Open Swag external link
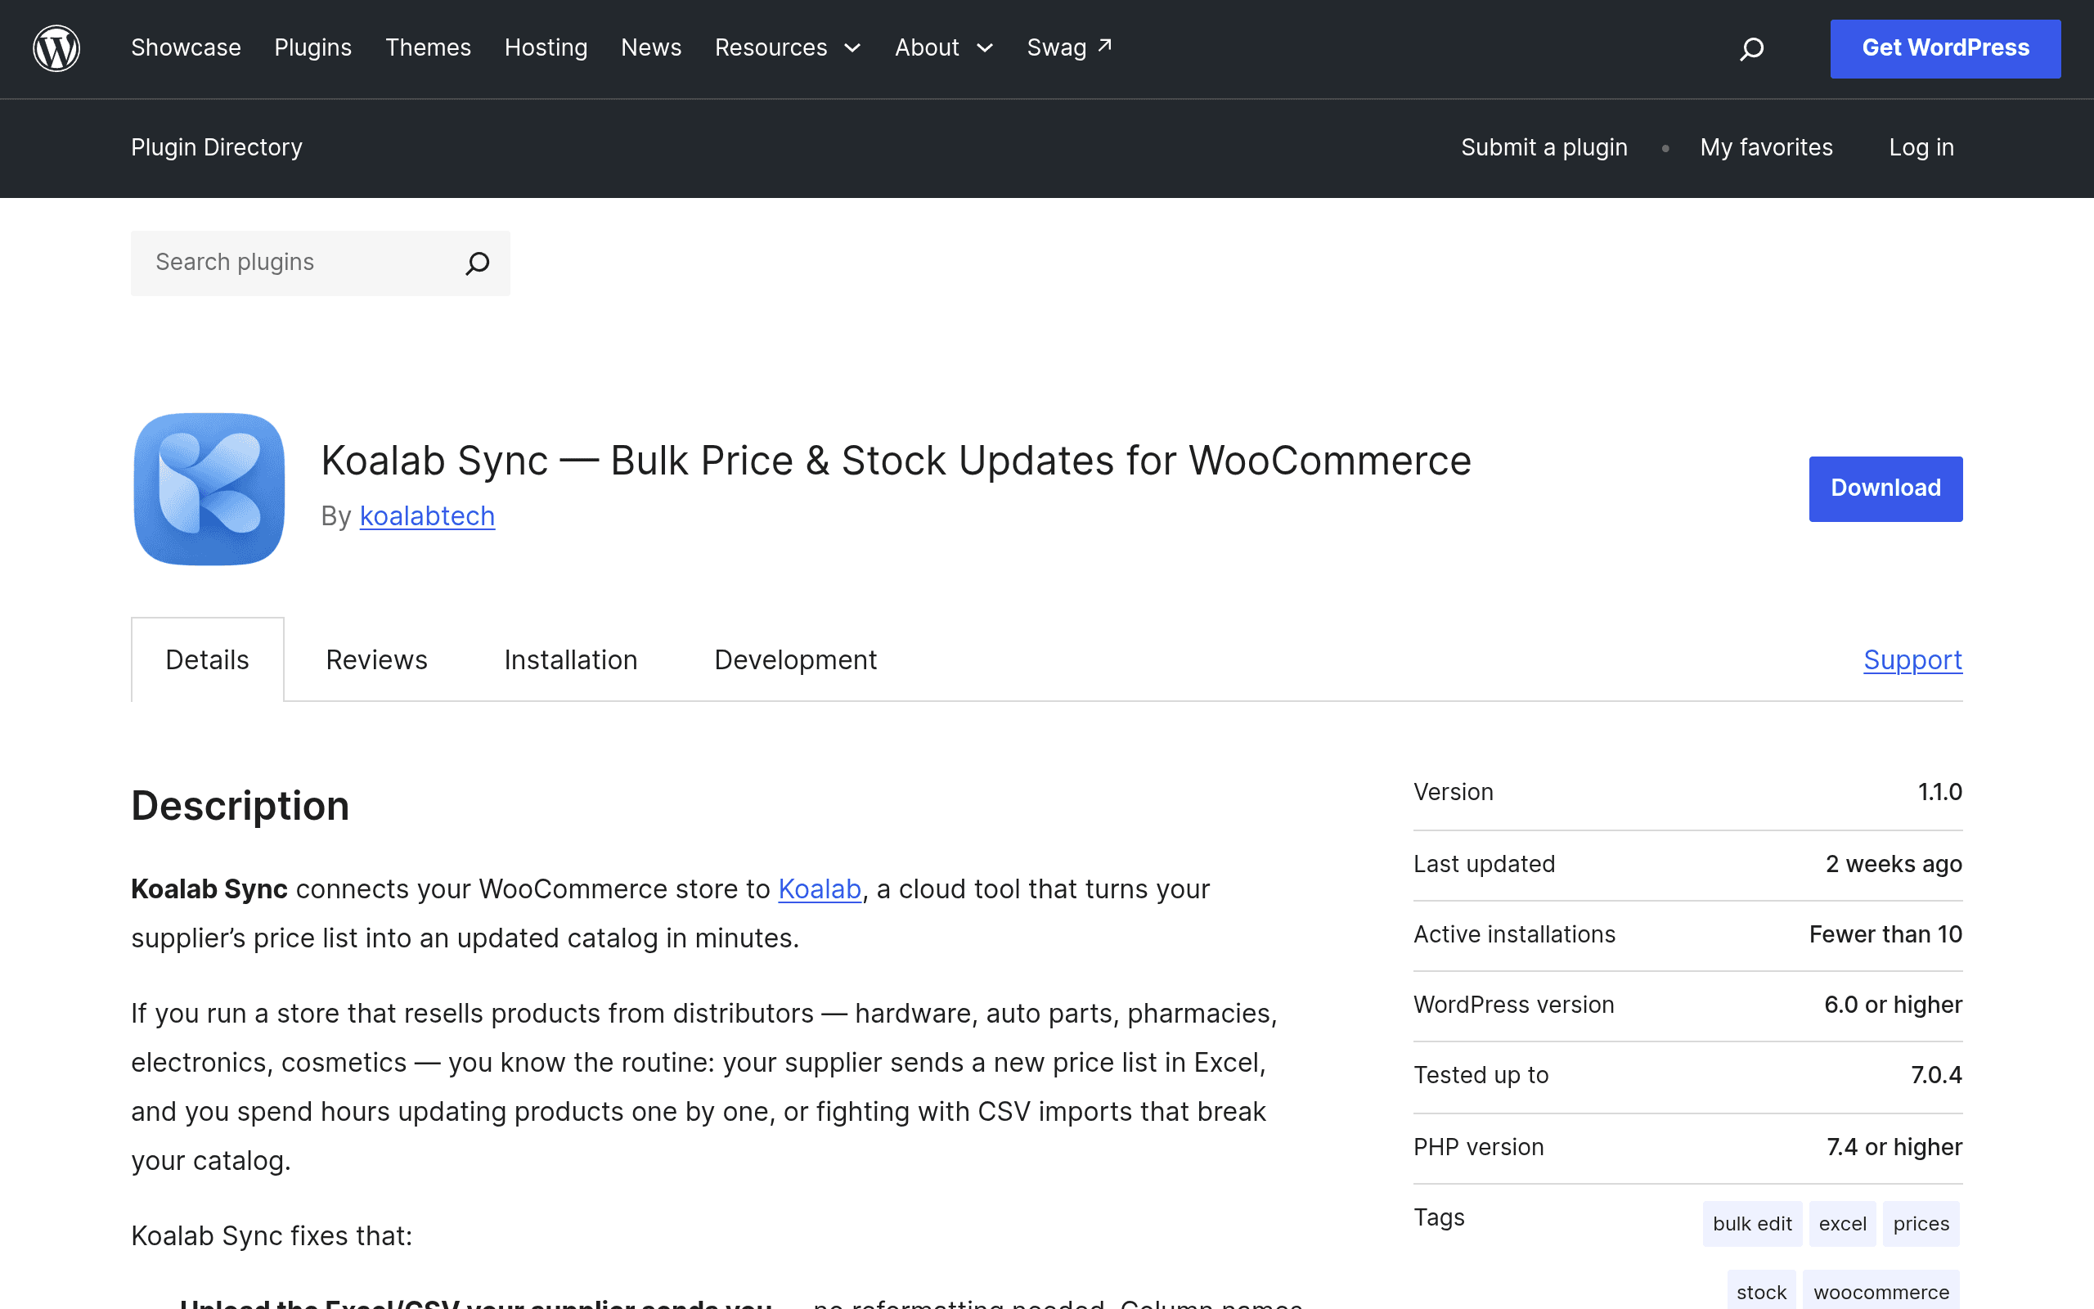Screen dimensions: 2094x1309 point(1070,47)
